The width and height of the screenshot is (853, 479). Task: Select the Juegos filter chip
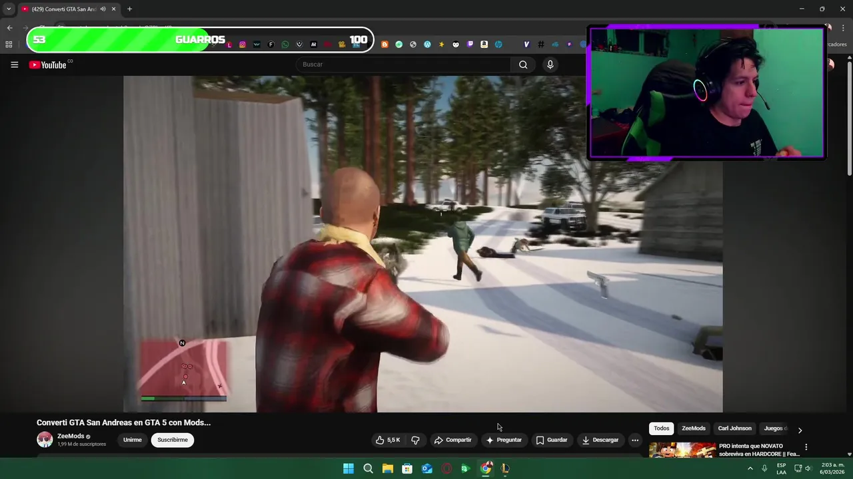[775, 428]
